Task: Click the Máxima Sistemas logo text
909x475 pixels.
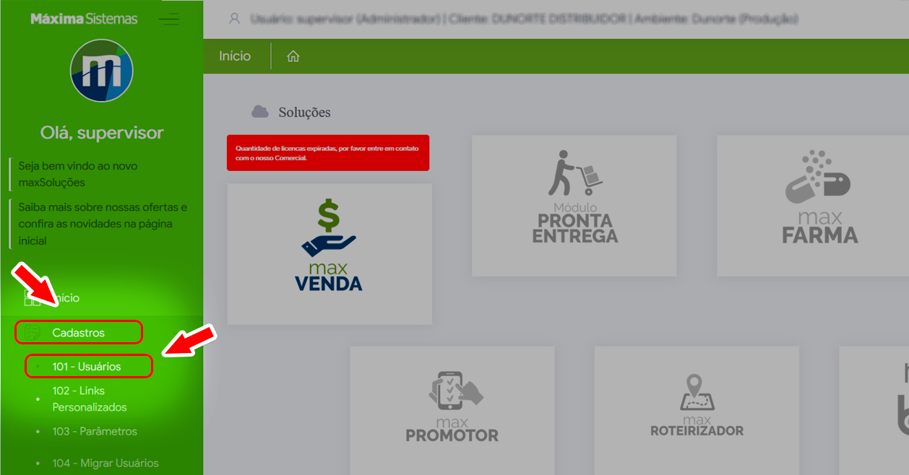Action: [x=84, y=19]
